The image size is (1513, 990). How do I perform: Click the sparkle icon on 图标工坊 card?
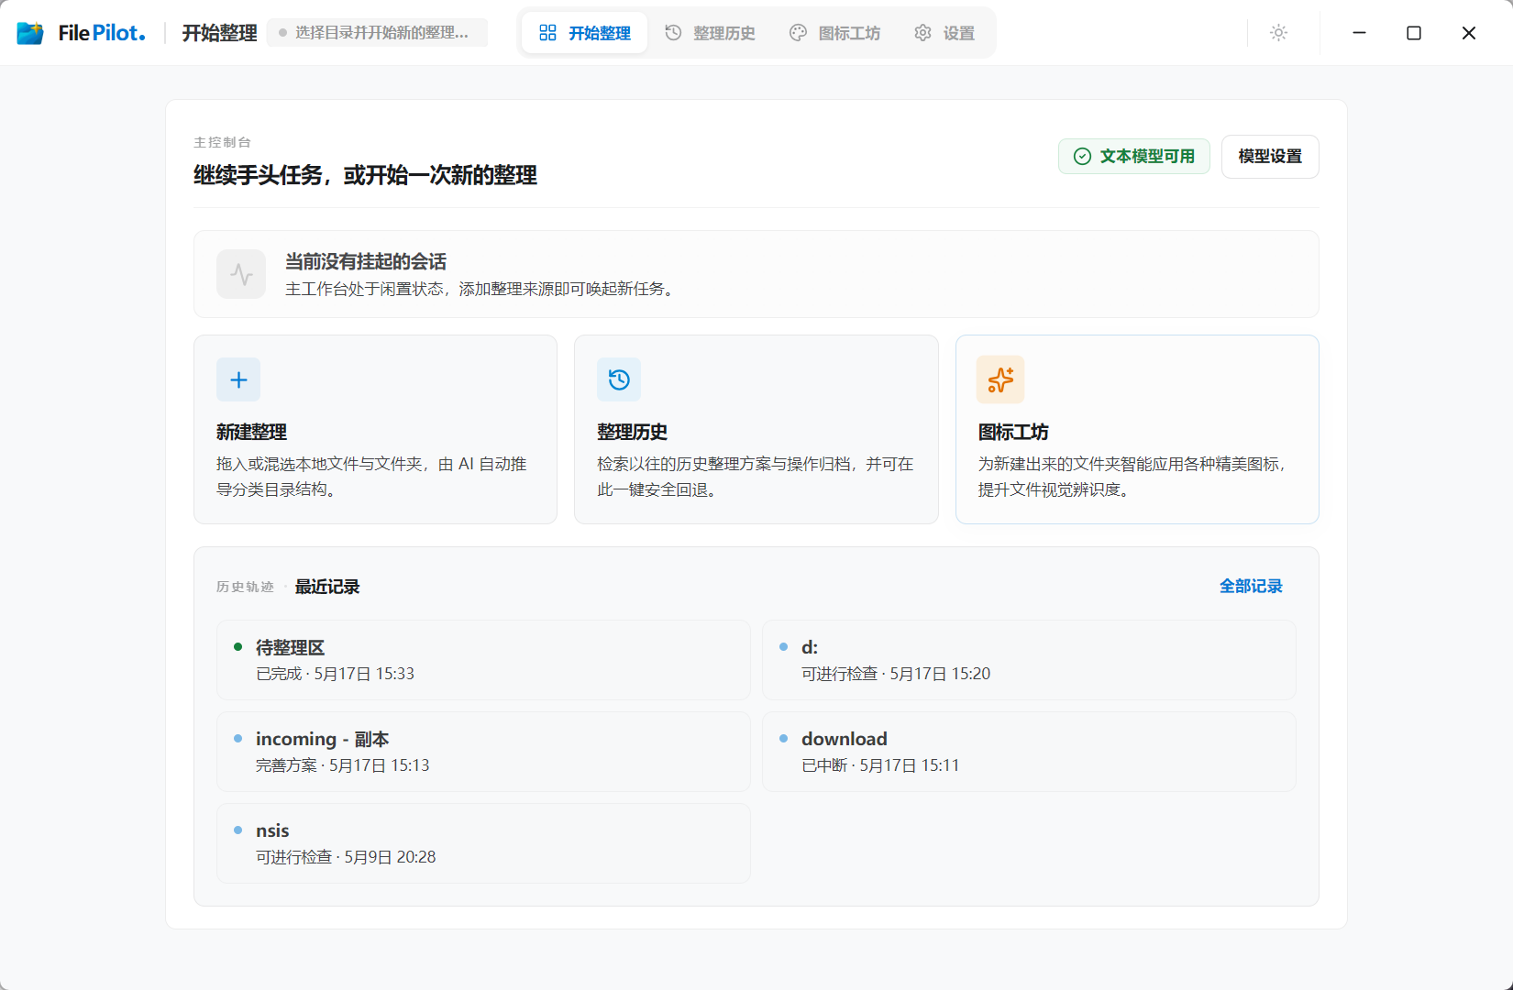click(1000, 379)
